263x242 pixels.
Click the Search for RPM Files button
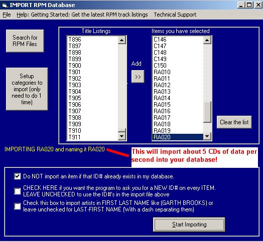pyautogui.click(x=25, y=41)
